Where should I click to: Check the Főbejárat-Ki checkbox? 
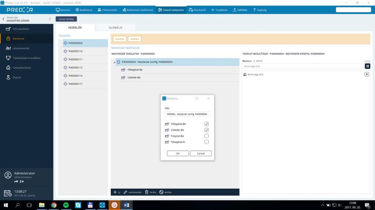[x=207, y=142]
